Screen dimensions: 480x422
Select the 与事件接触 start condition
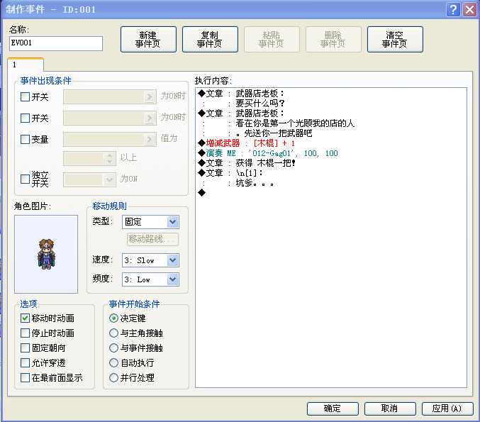click(x=113, y=348)
